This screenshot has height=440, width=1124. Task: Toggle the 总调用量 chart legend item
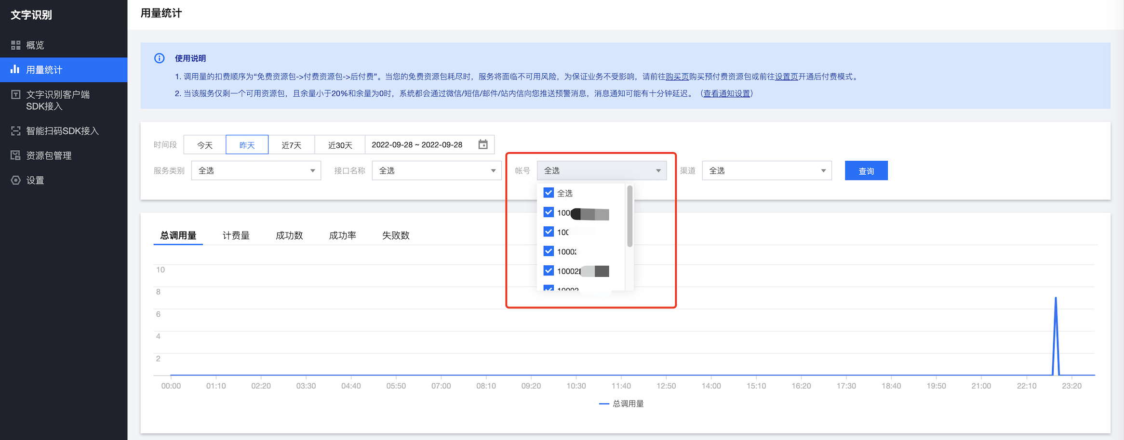[621, 403]
